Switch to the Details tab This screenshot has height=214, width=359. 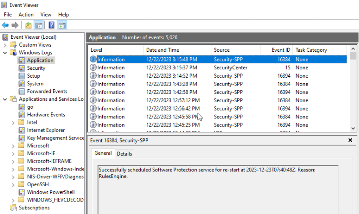point(124,153)
